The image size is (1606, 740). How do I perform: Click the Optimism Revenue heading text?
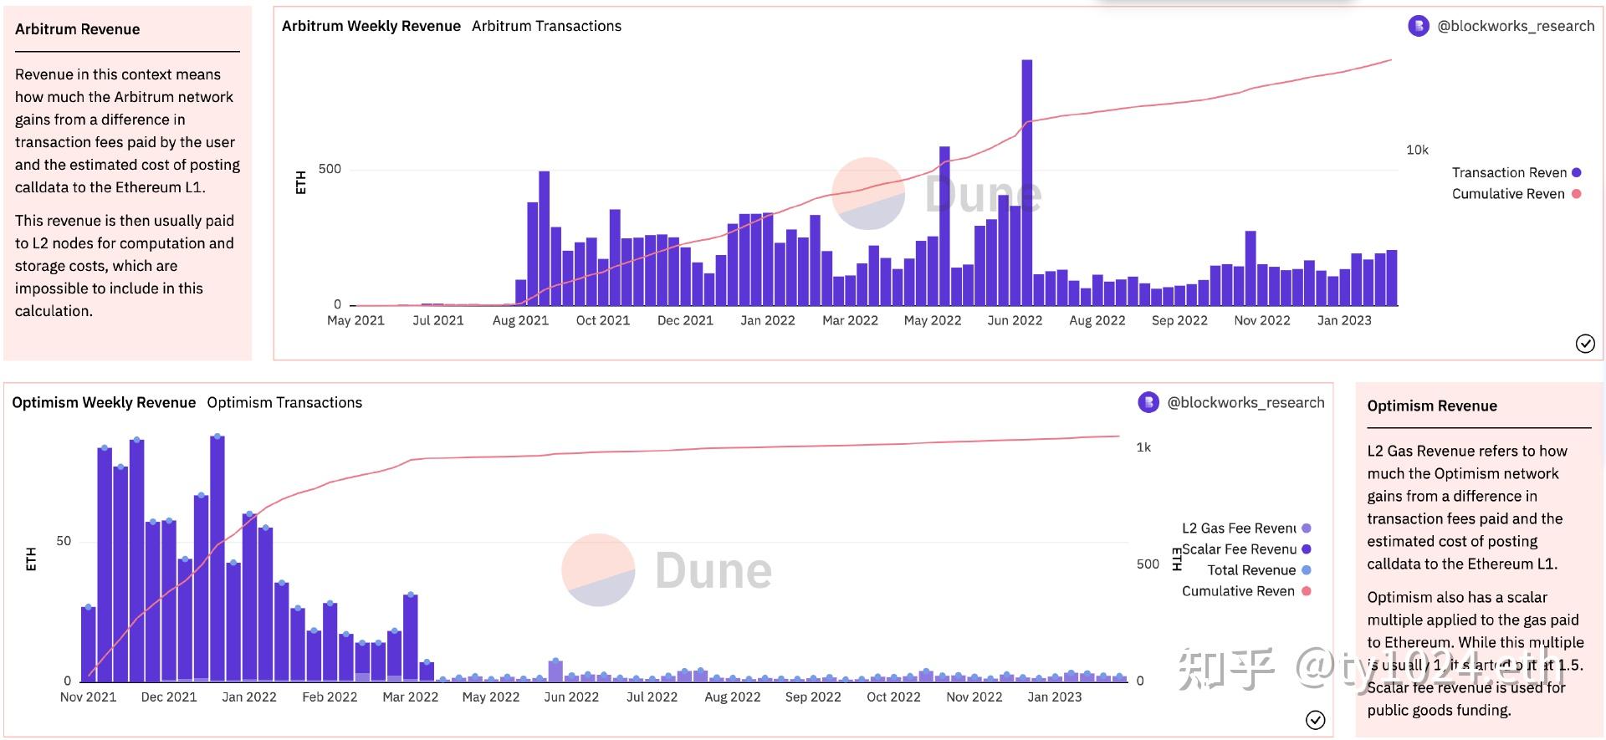[x=1432, y=406]
